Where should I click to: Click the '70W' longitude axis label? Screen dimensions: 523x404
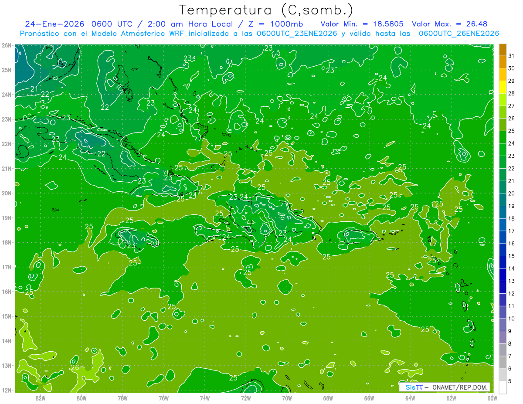pyautogui.click(x=287, y=398)
